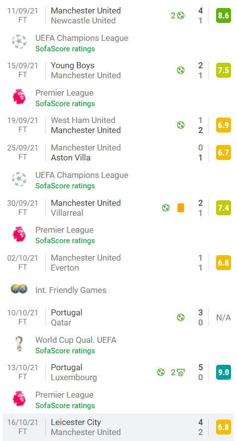Image resolution: width=237 pixels, height=441 pixels.
Task: Open SofaScore ratings link under first UEFA Champions League
Action: click(65, 49)
